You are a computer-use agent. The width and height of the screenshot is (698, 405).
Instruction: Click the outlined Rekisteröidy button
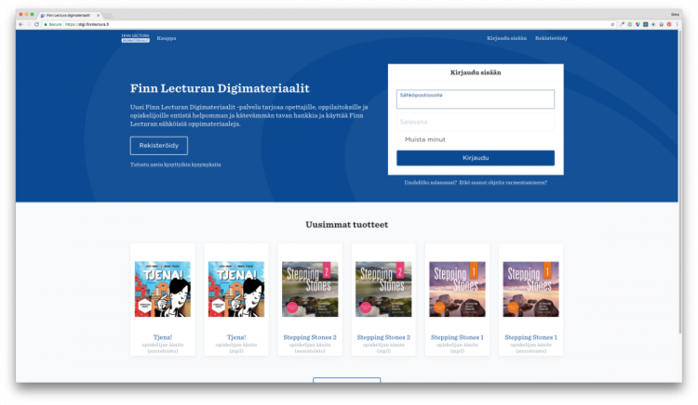click(159, 146)
